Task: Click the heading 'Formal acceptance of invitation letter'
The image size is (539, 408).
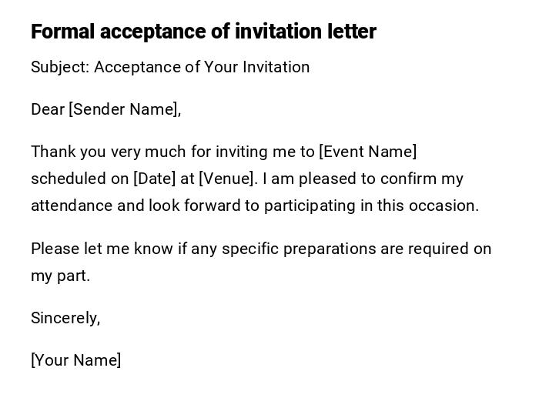Action: point(203,32)
